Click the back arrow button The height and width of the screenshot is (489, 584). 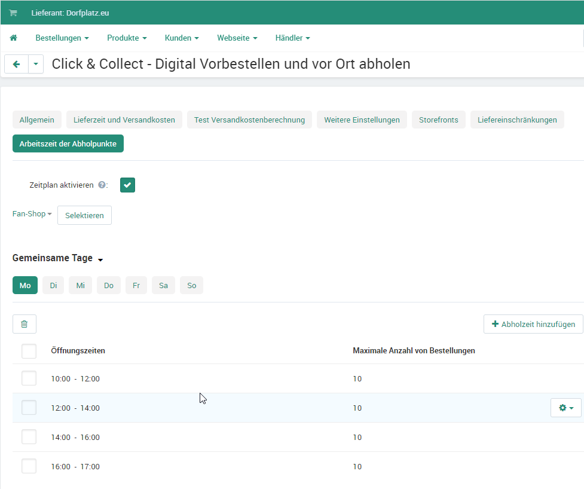coord(16,64)
